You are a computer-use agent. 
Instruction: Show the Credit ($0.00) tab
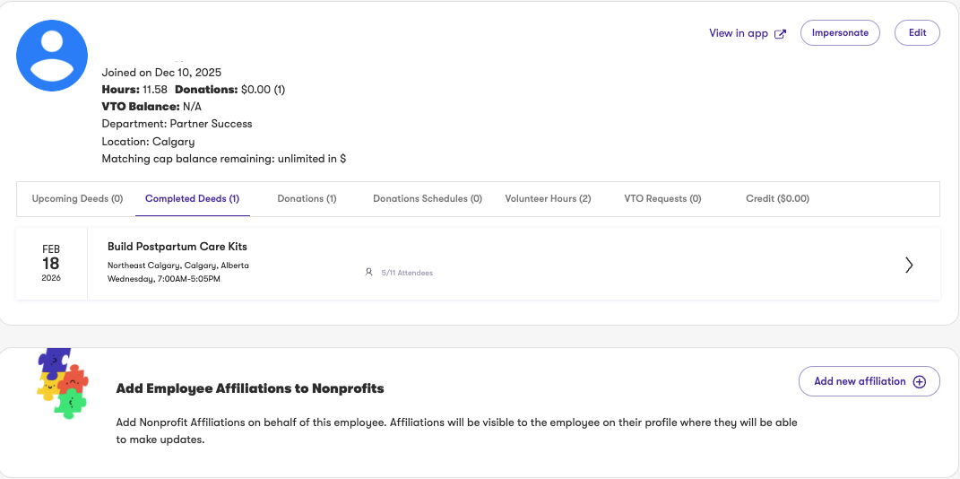point(777,199)
